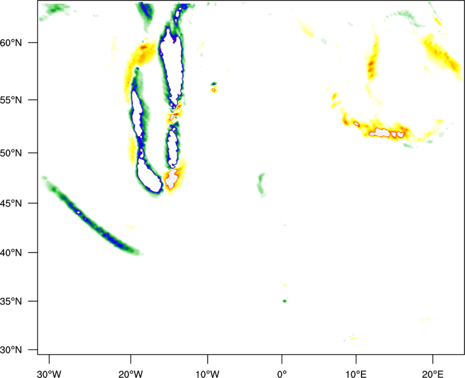Click the 30°W longitude label
The image size is (465, 378).
49,374
